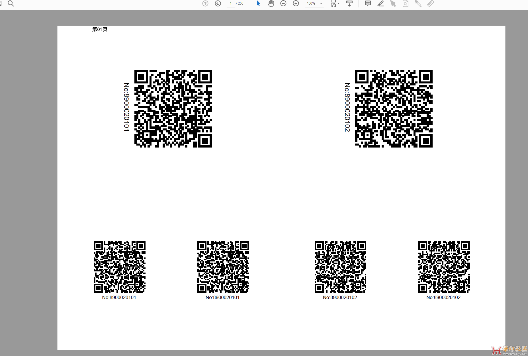Image resolution: width=528 pixels, height=356 pixels.
Task: Zoom in with the plus button
Action: [296, 3]
